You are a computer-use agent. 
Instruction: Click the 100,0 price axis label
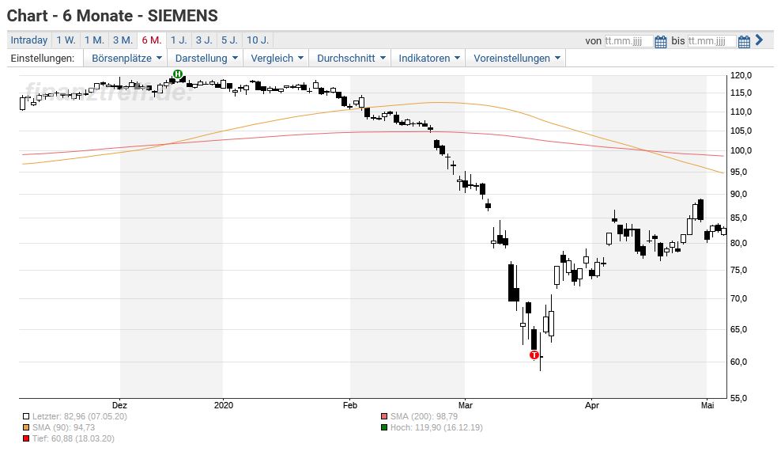741,150
